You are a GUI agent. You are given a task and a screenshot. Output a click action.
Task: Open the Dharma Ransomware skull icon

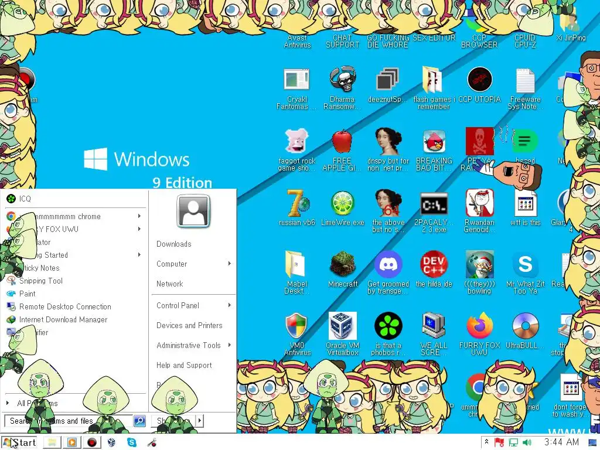342,80
